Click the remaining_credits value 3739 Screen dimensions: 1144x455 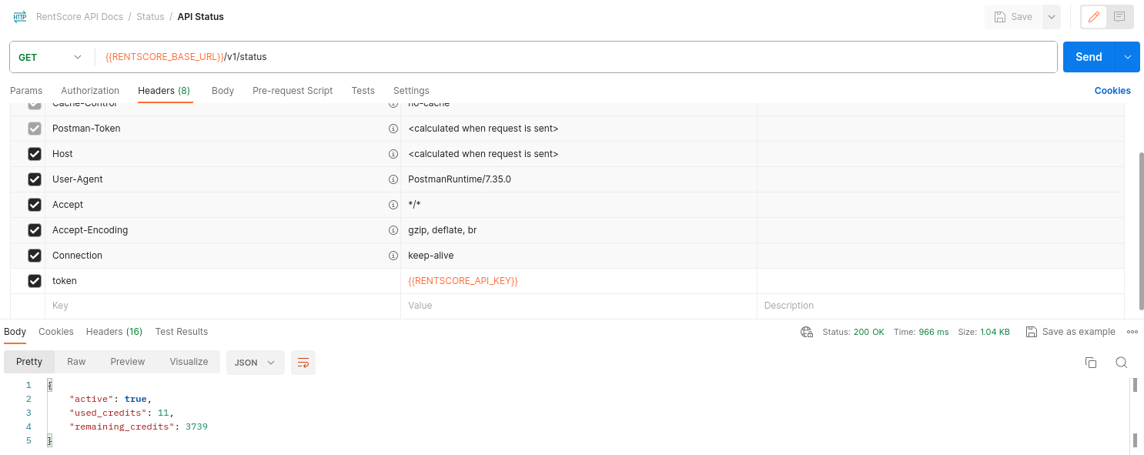click(196, 427)
